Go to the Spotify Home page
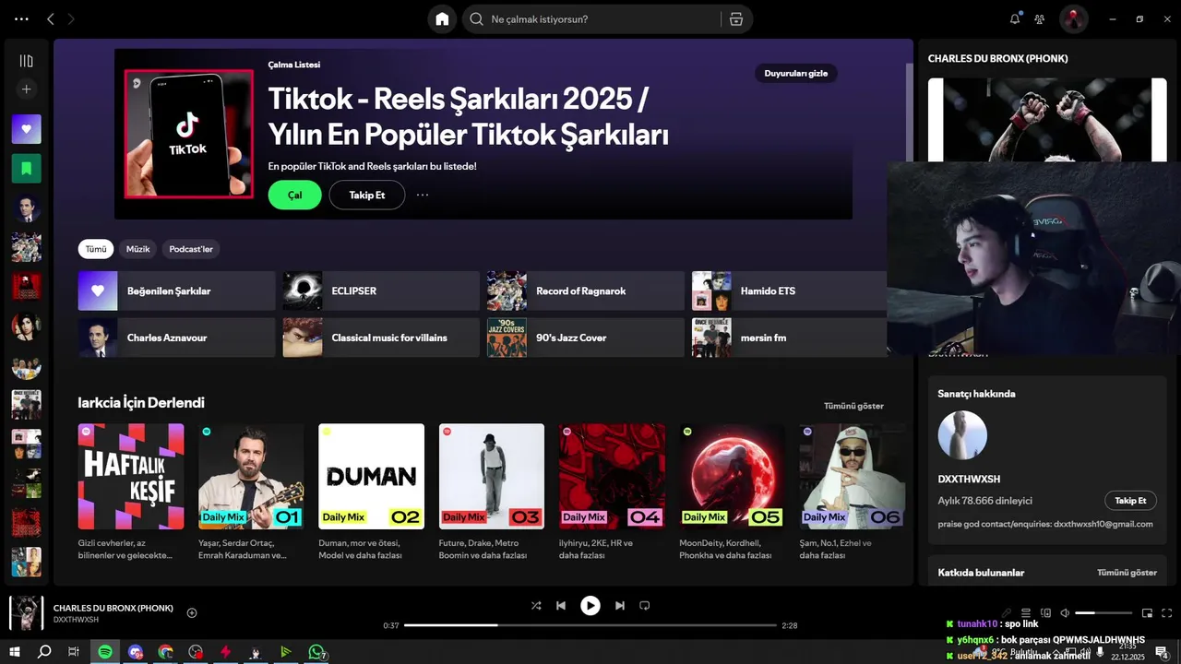 [442, 19]
